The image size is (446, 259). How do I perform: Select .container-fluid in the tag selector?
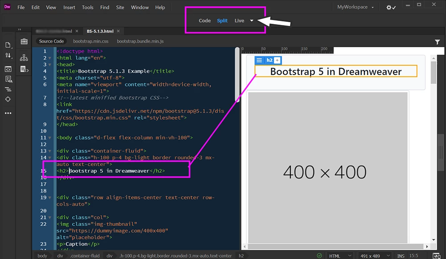point(85,256)
